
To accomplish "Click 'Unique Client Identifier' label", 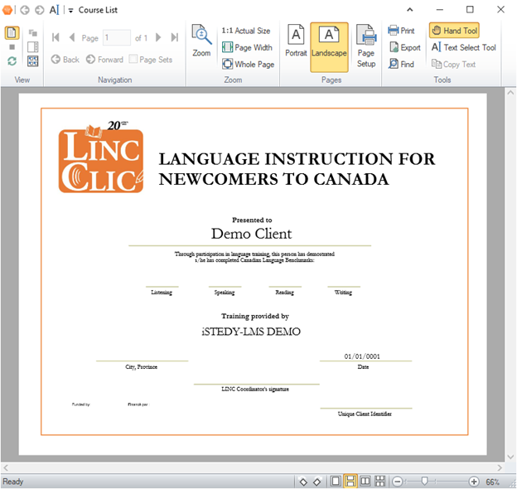I will click(x=365, y=414).
